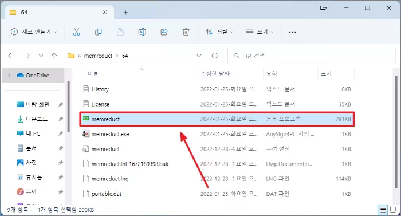
Task: Expand the OneDrive tree node
Action: tap(9, 75)
